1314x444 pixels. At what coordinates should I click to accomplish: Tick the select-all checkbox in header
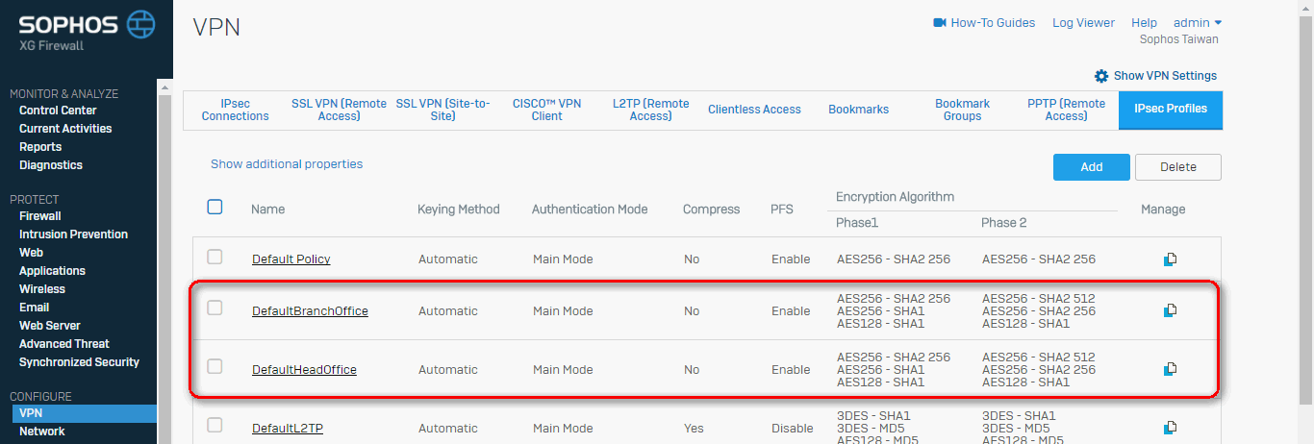[215, 207]
